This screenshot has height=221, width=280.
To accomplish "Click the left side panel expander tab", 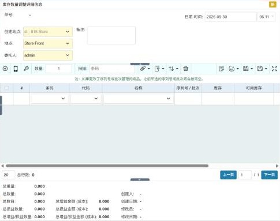I will (x=1, y=105).
